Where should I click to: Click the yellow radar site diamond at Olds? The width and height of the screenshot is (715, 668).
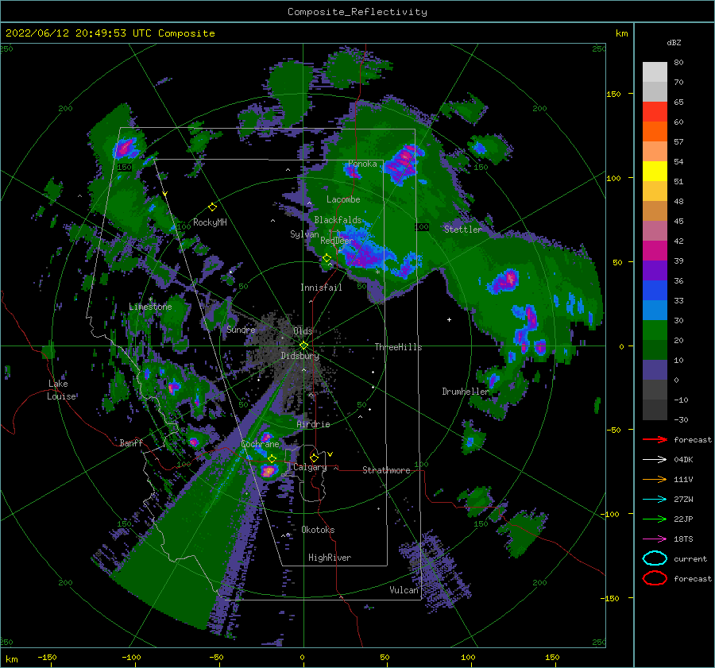click(x=303, y=346)
